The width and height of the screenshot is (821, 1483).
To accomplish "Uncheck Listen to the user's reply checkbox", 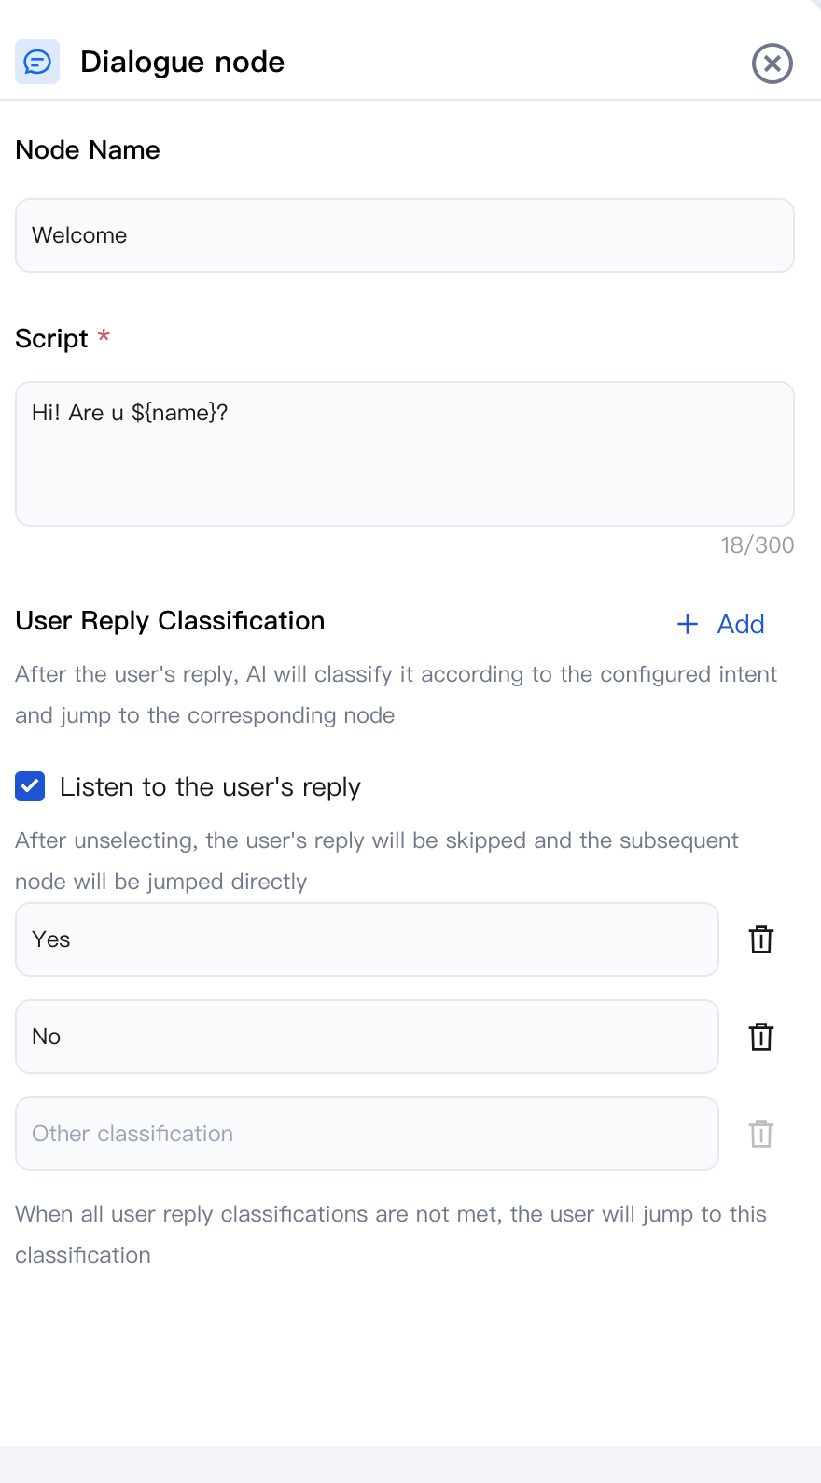I will [x=30, y=787].
